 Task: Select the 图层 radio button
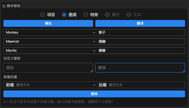click(64, 15)
